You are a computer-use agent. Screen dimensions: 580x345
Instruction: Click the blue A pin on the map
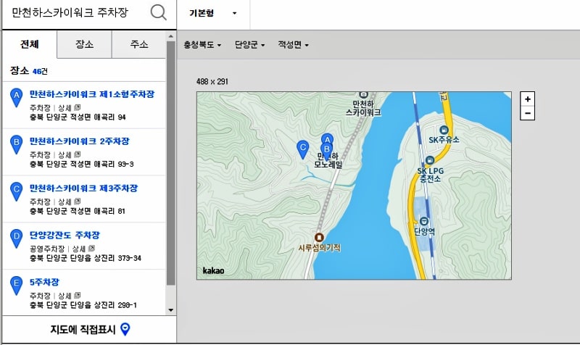click(327, 138)
